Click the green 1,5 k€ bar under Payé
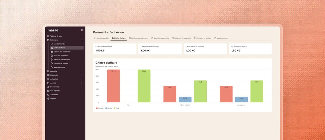This screenshot has height=140, width=325. click(144, 86)
